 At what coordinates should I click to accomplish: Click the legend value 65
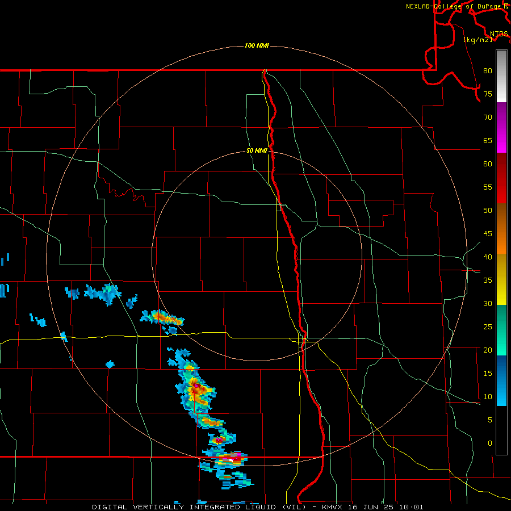(x=488, y=140)
